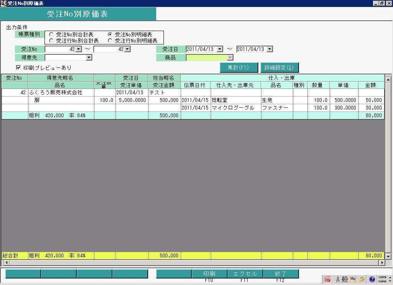Viewport: 393px width, 285px height.
Task: Select order number cell 42 in grid
Action: [15, 93]
